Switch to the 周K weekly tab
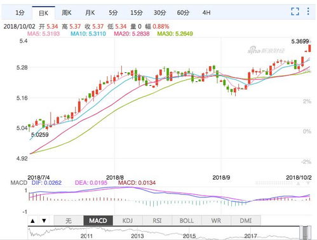This screenshot has width=317, height=240. [67, 13]
